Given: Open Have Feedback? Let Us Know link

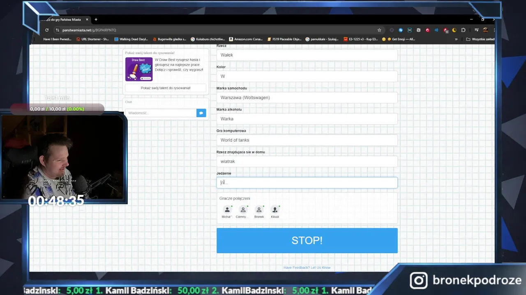Looking at the screenshot, I should coord(307,268).
